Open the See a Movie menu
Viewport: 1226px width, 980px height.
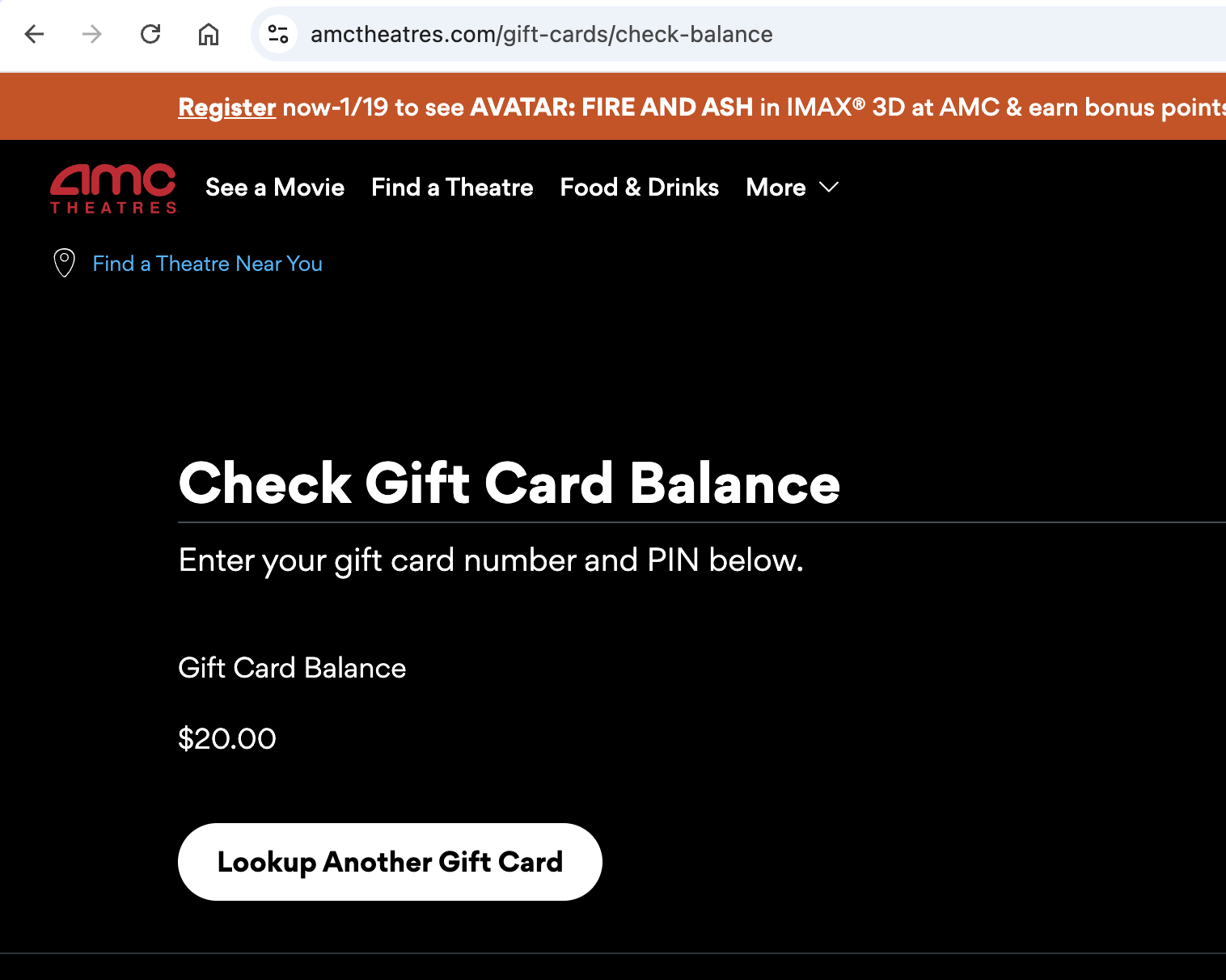coord(275,188)
